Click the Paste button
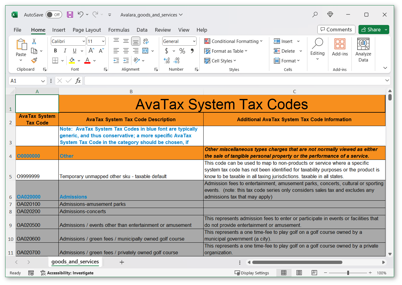This screenshot has height=285, width=402. click(21, 48)
